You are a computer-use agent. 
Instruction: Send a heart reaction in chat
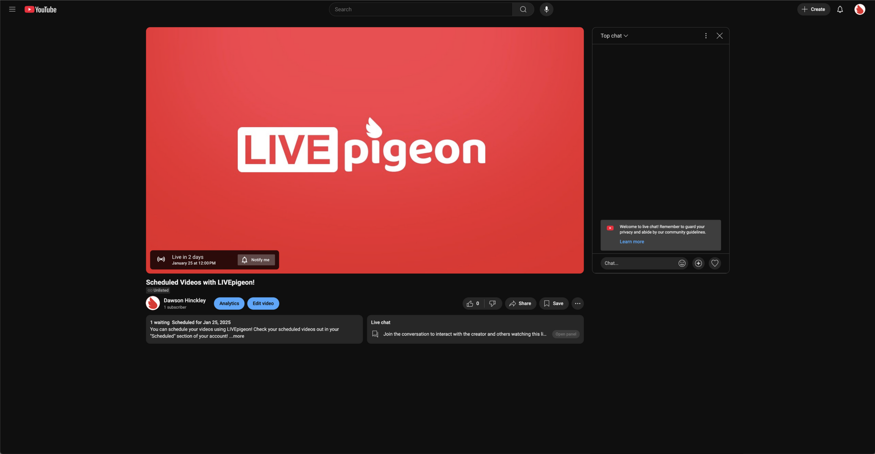click(715, 263)
